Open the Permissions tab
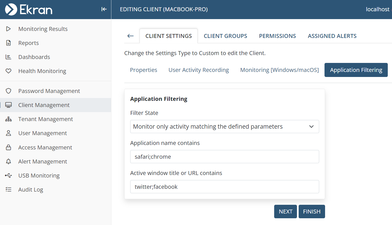The image size is (392, 225). click(277, 36)
